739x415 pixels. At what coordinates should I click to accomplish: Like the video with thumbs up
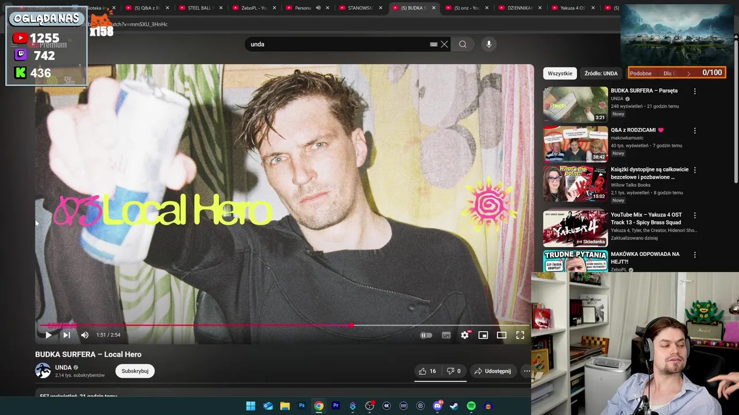[427, 371]
